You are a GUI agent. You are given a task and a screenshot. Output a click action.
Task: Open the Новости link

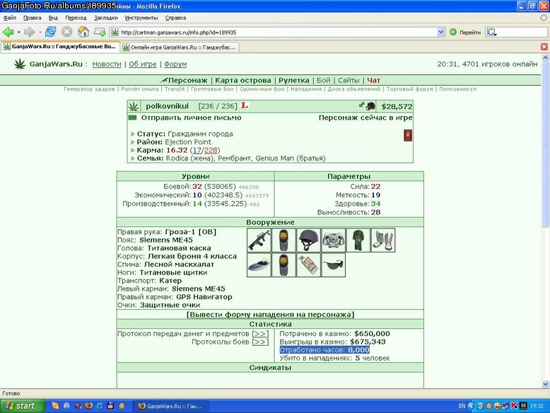107,64
